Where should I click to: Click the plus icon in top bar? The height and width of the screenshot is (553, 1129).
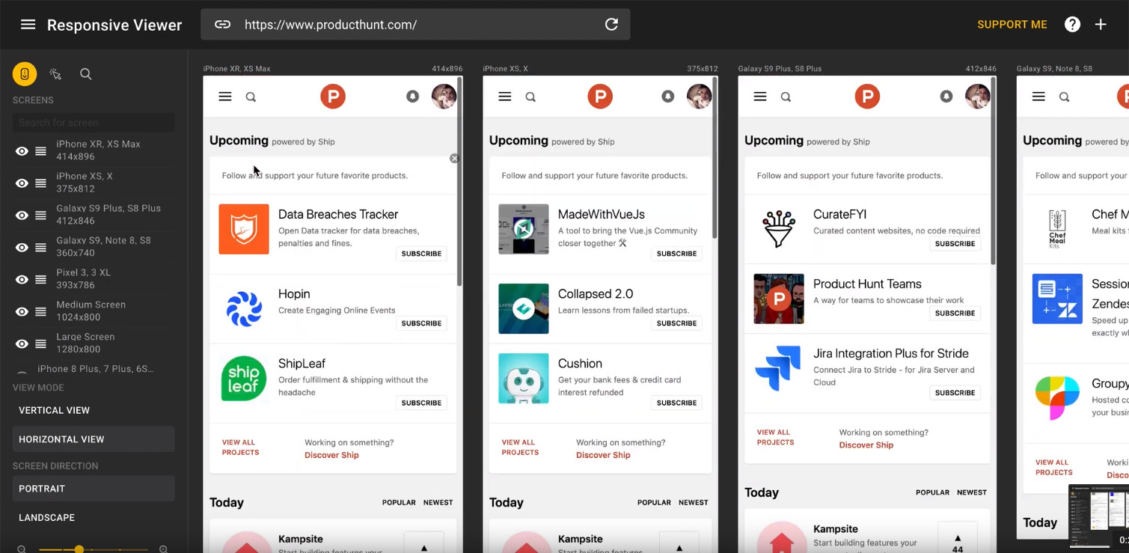[1101, 25]
